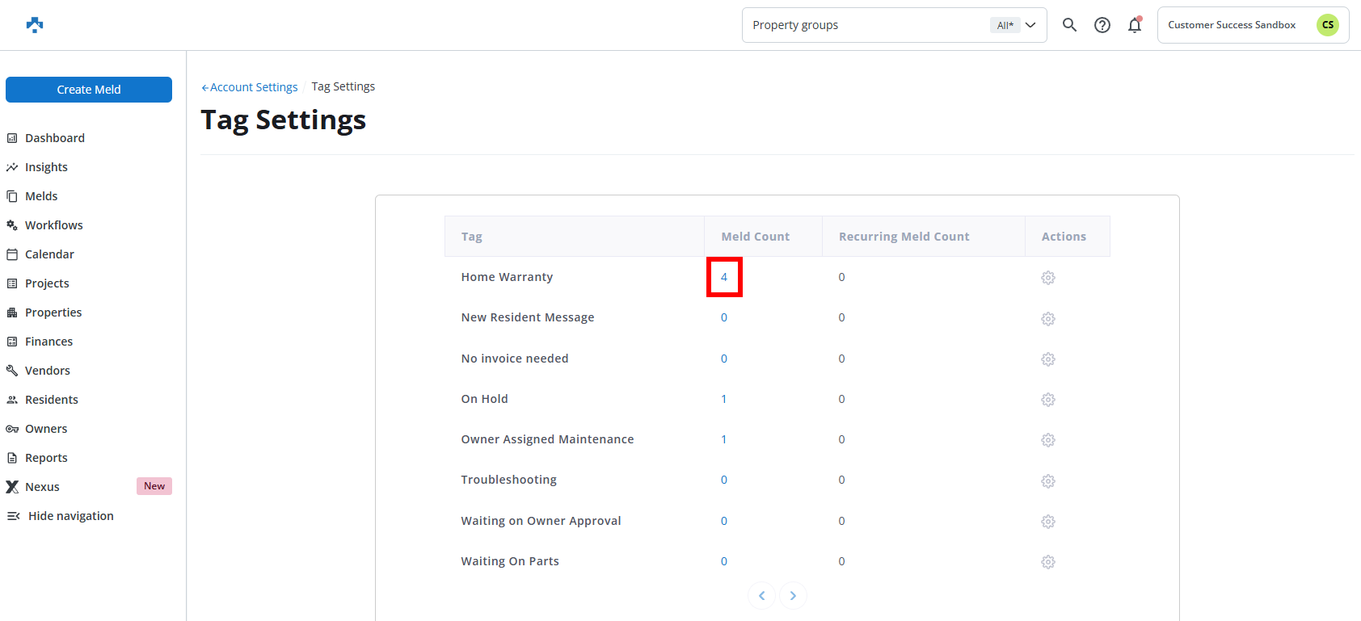Click the Property Meld logo
Viewport: 1361px width, 621px height.
pos(35,25)
